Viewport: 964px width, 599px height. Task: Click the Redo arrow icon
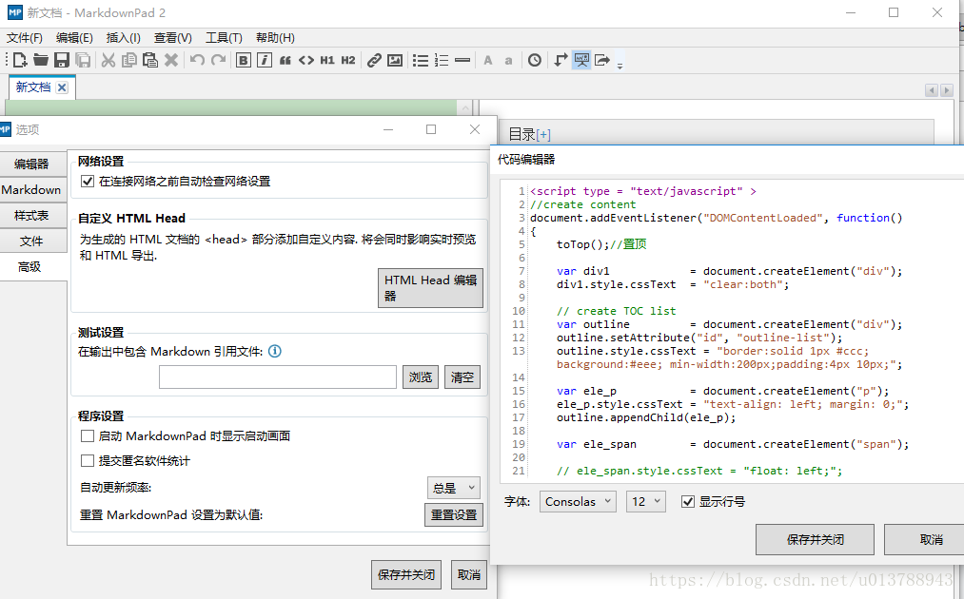(x=218, y=60)
